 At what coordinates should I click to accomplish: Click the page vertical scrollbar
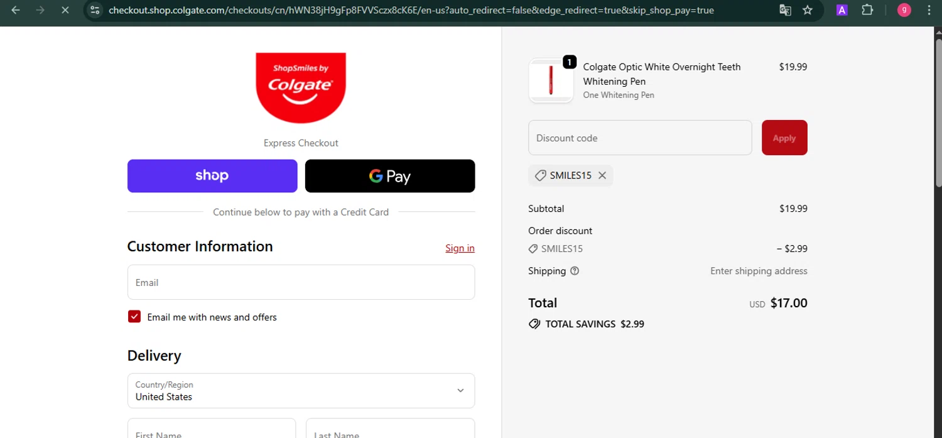click(938, 113)
